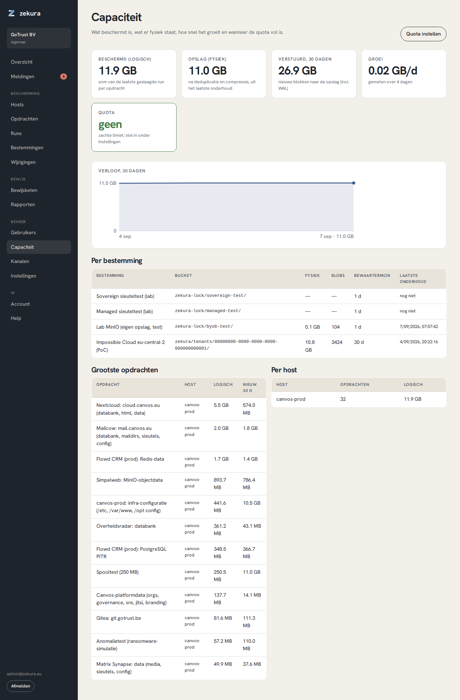Click 'Sovereign sleuteltest (lab)' destination row
Viewport: 460px width, 700px height.
[269, 296]
